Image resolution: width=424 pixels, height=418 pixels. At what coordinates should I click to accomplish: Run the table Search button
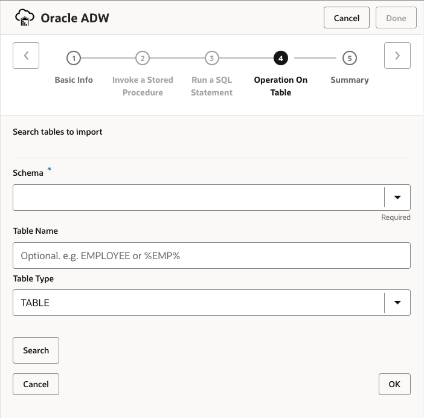36,350
